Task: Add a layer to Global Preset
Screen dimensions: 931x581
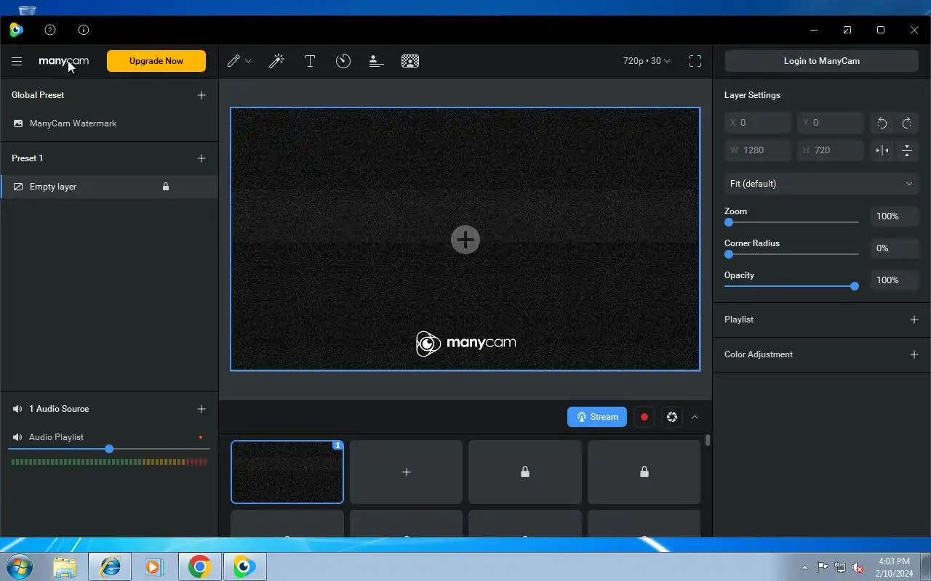Action: point(201,95)
